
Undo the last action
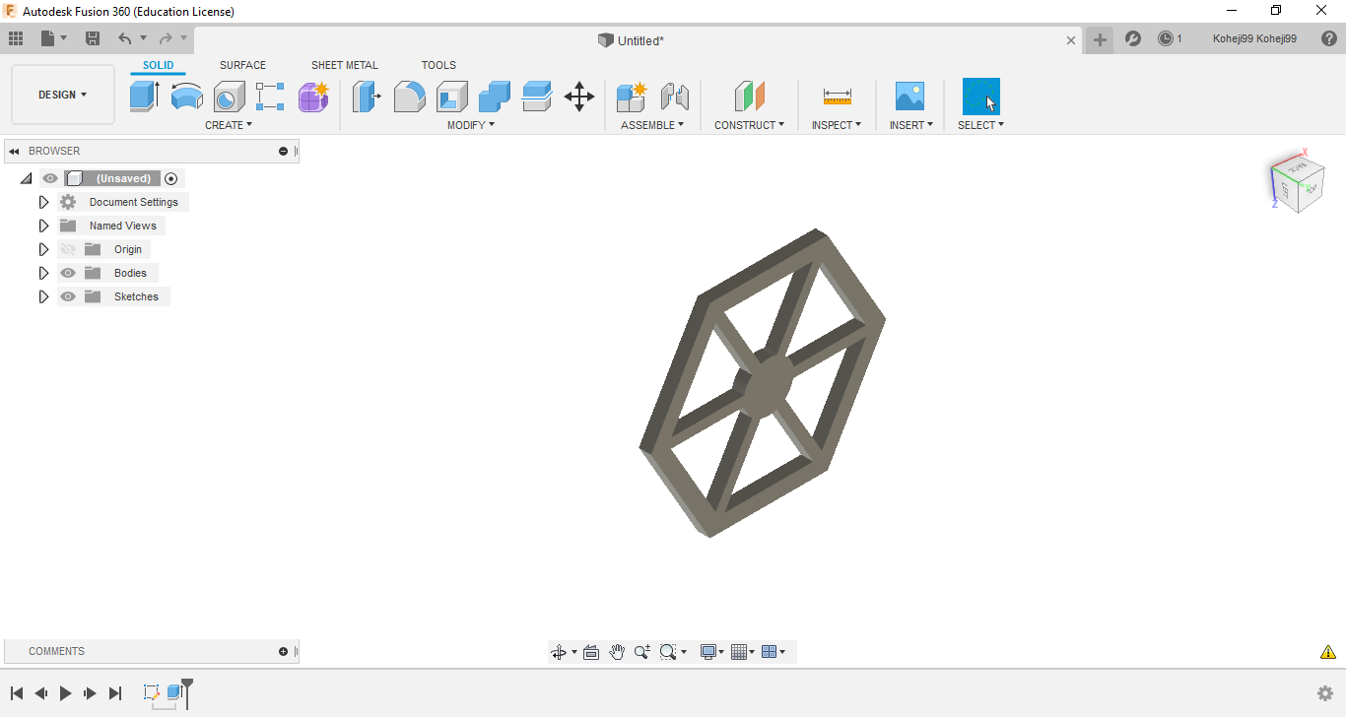pos(124,38)
